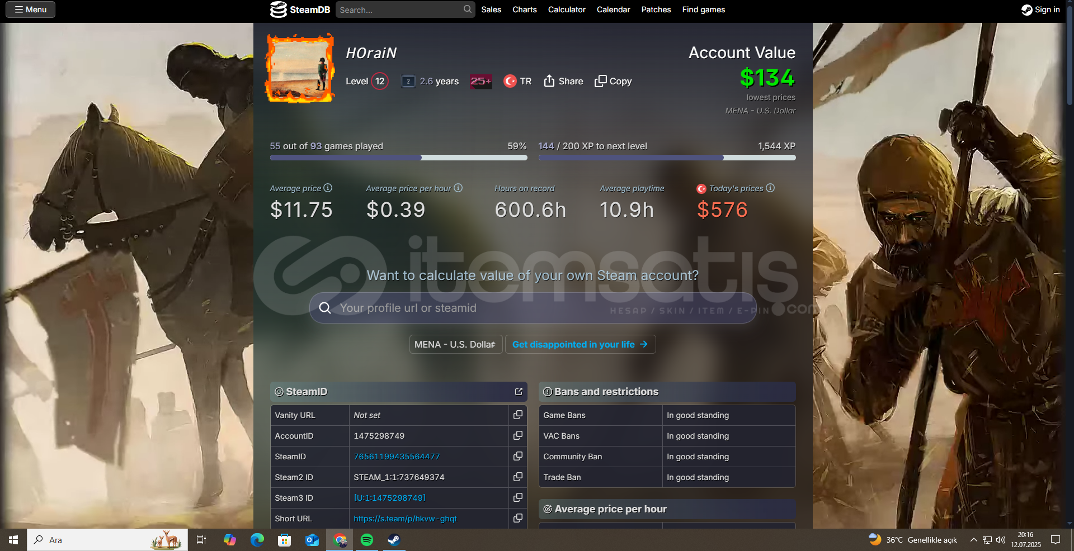This screenshot has height=551, width=1074.
Task: Open the 76561199435564477 SteamID link
Action: click(397, 457)
